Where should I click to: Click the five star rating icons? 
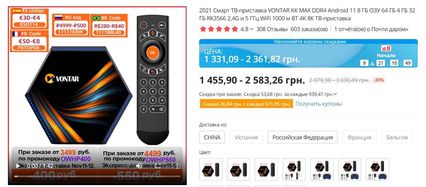coord(219,29)
